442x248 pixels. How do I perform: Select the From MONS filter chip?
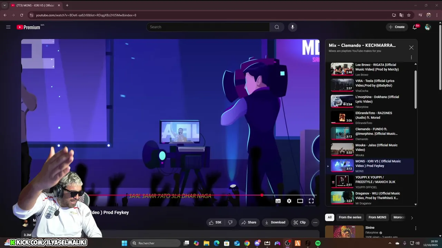(x=377, y=217)
